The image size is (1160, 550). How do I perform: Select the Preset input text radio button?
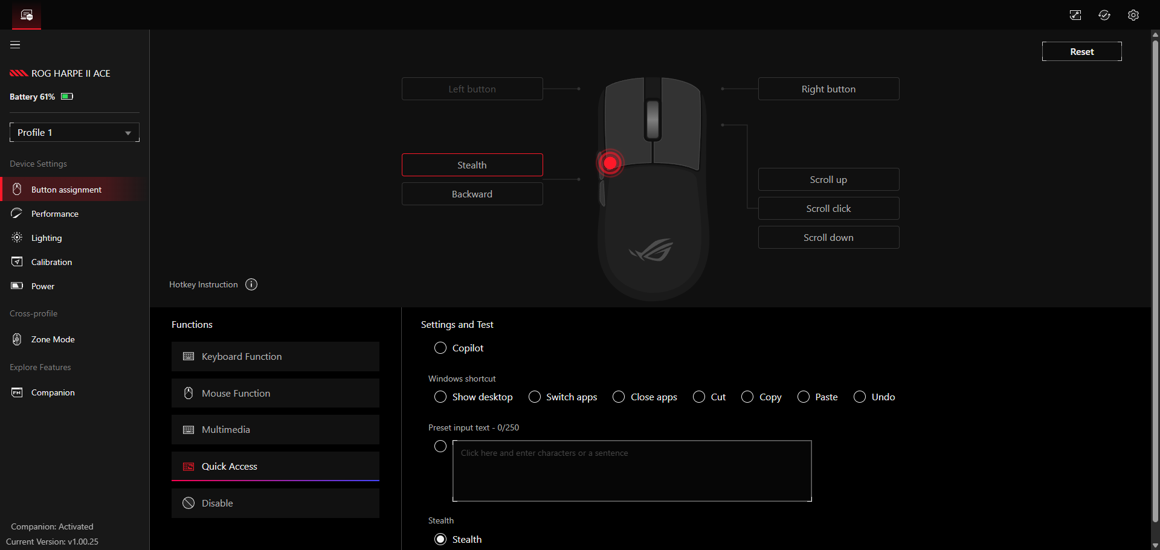tap(440, 446)
